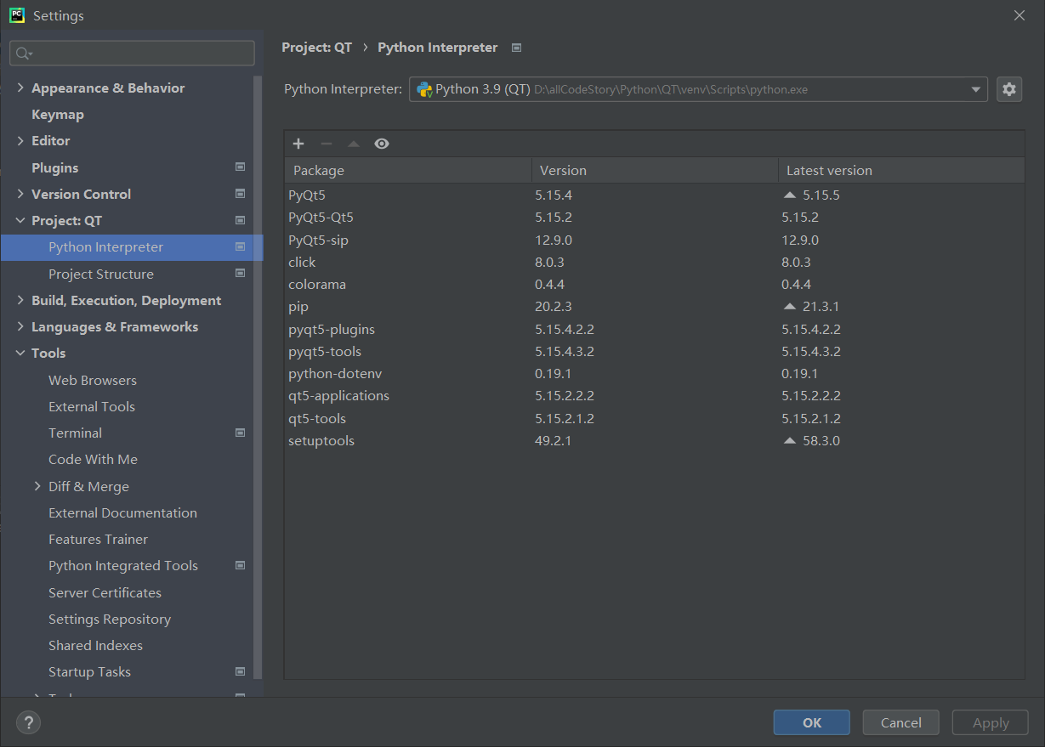1045x747 pixels.
Task: Open the Project Structure settings page
Action: coord(101,274)
